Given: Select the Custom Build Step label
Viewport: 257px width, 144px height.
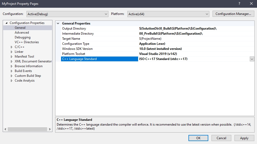Looking at the screenshot, I should [x=28, y=76].
